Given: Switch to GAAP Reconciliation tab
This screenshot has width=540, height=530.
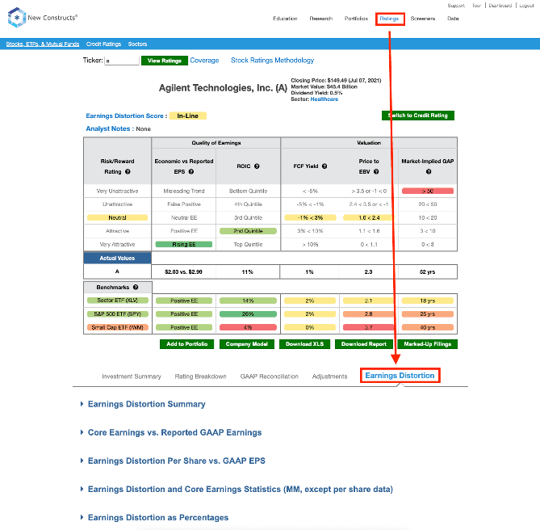Looking at the screenshot, I should tap(270, 376).
